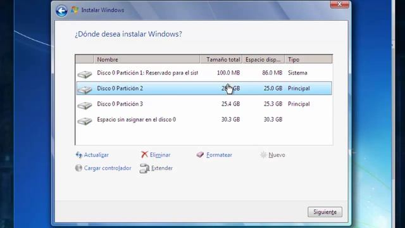This screenshot has width=405, height=228.
Task: Sort by the Espacio disp... column header
Action: [x=263, y=60]
